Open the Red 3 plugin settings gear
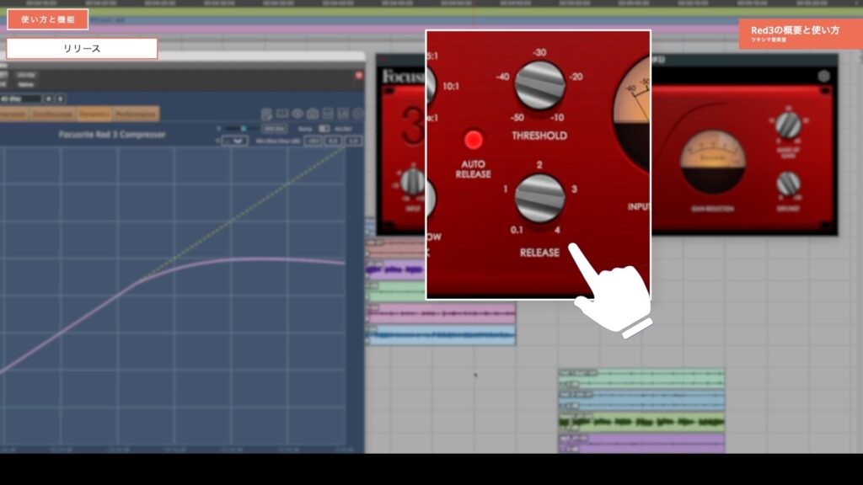Image resolution: width=863 pixels, height=485 pixels. [x=823, y=77]
